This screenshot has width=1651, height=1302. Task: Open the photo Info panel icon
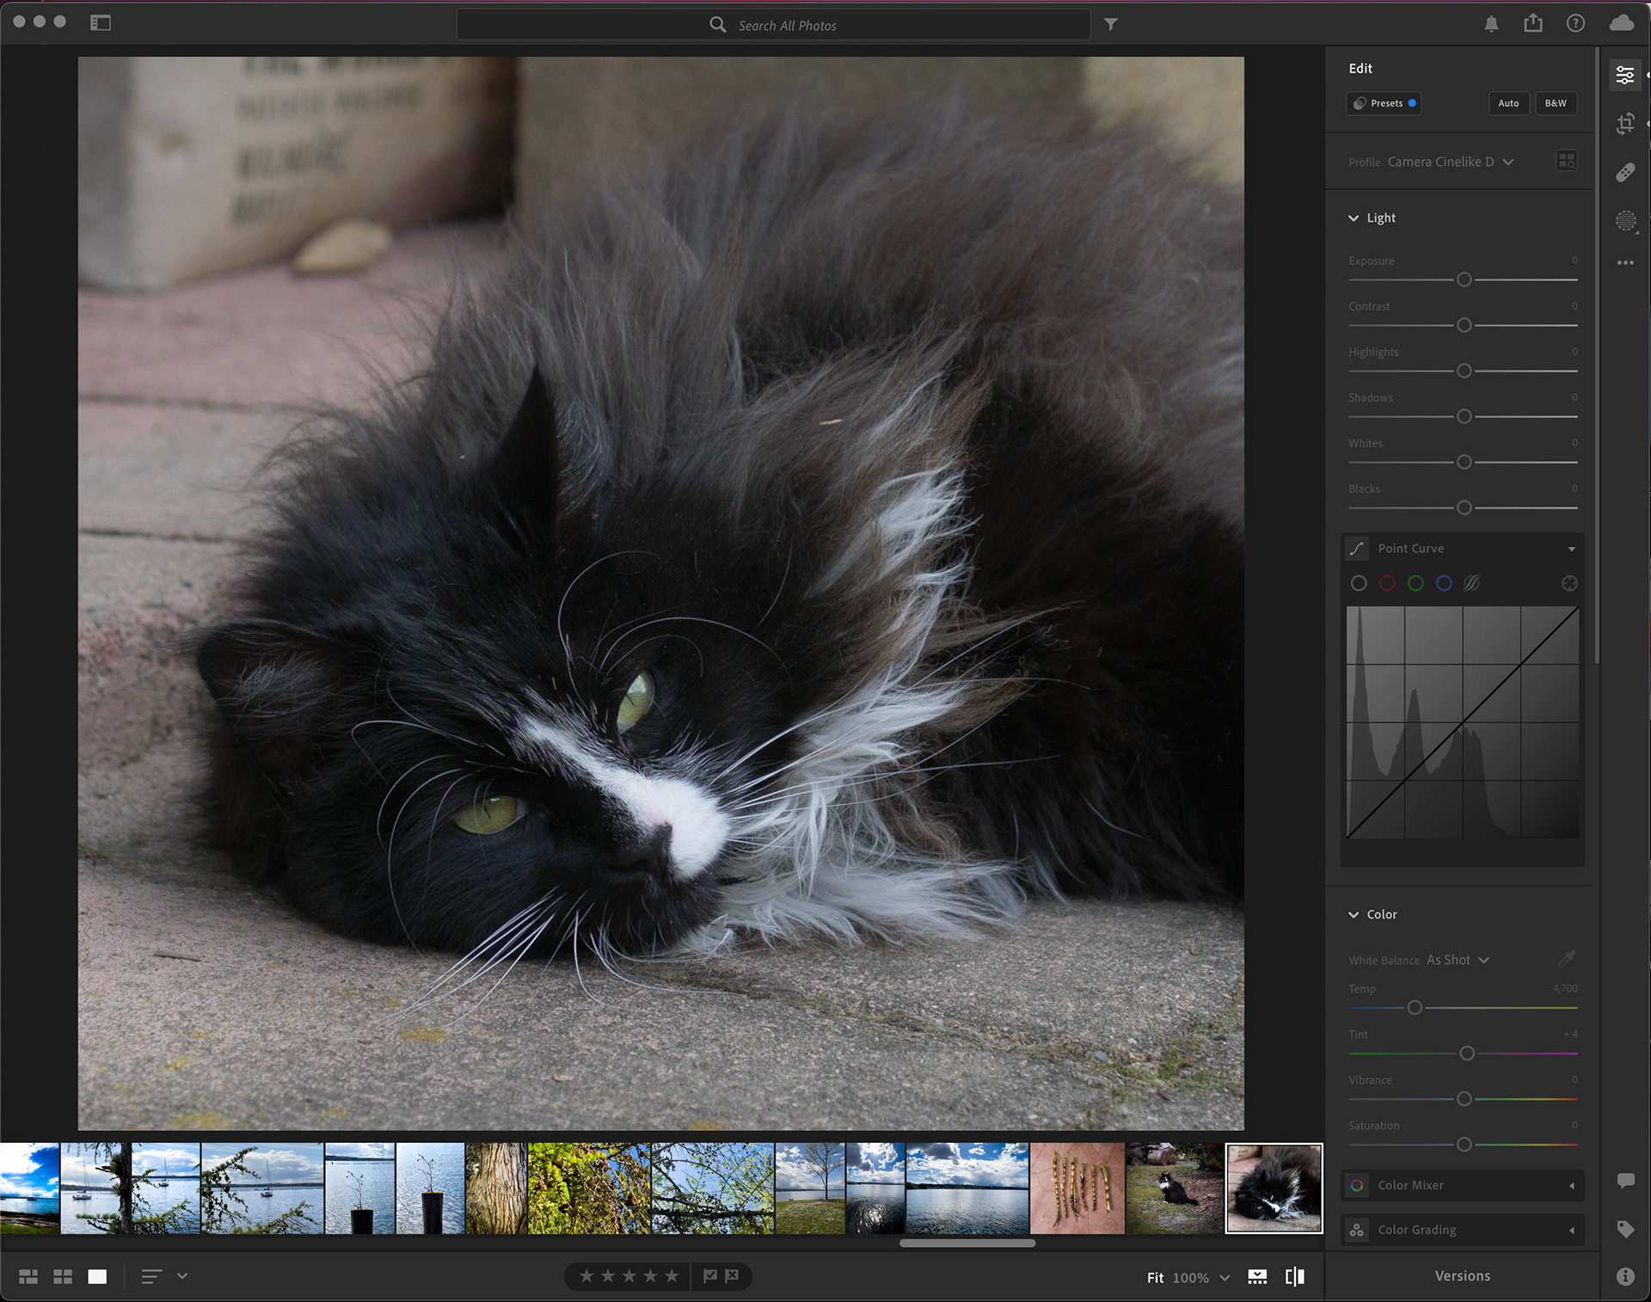(x=1624, y=1276)
